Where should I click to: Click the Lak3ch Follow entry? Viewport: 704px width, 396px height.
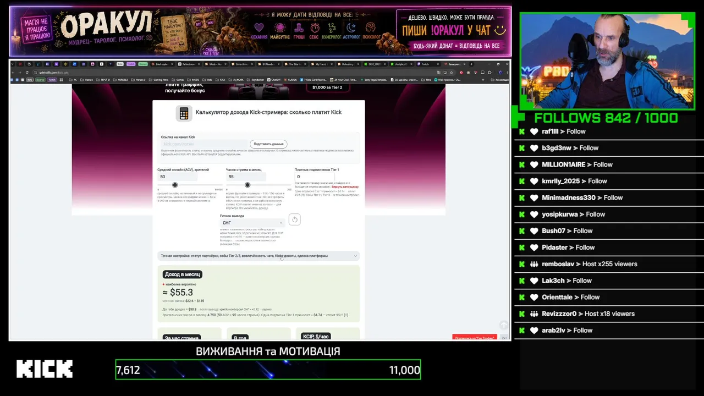[x=566, y=280]
